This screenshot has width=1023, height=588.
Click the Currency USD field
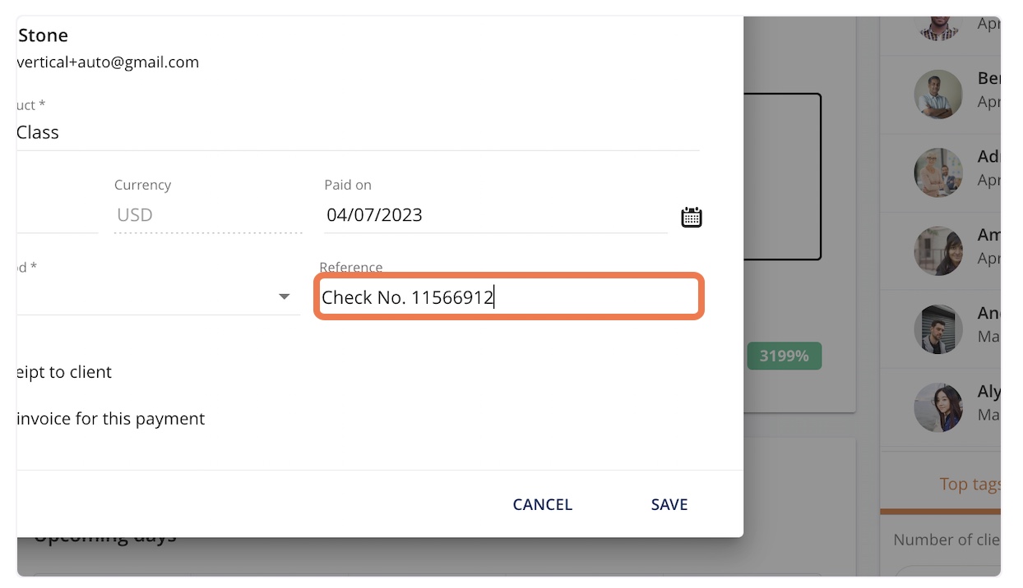208,215
